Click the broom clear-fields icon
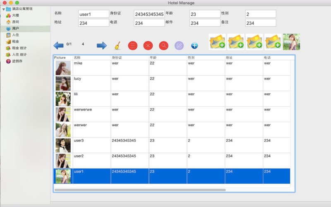Viewport: 331px width, 207px height. (117, 45)
